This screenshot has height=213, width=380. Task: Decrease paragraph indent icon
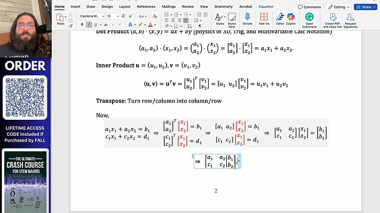coord(199,15)
